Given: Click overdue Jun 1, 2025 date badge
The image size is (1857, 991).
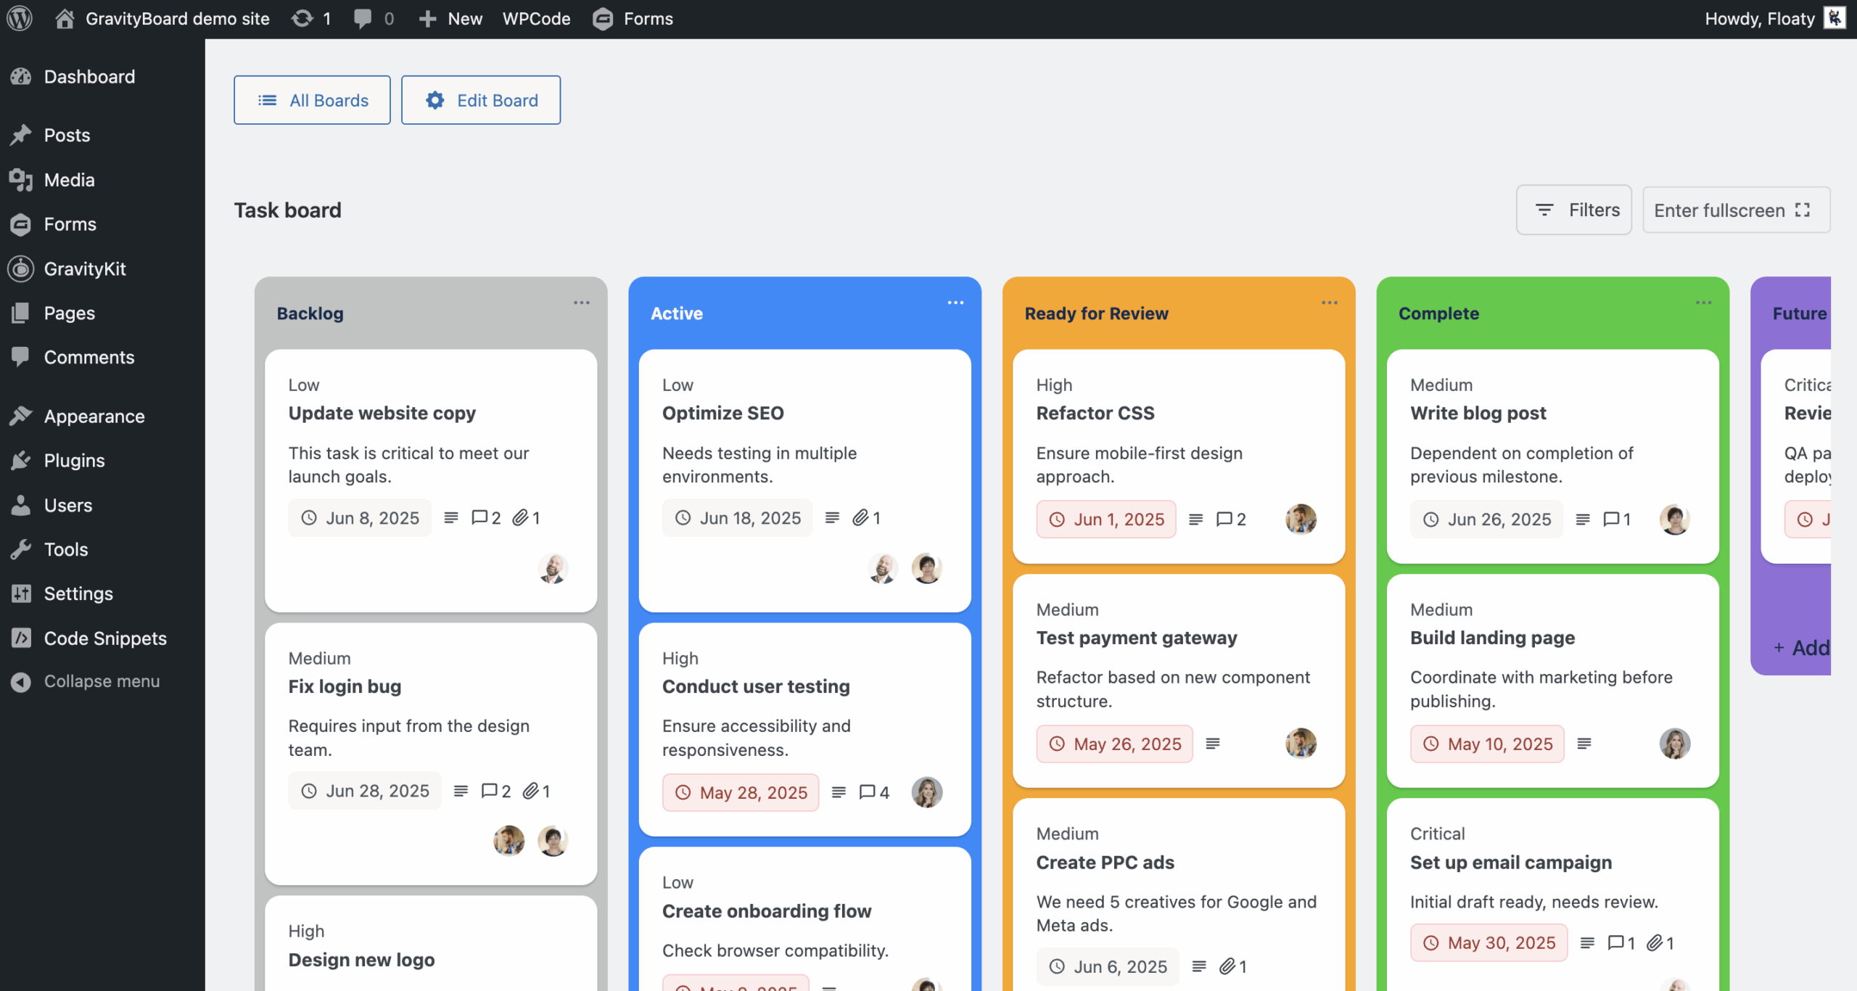Looking at the screenshot, I should click(1106, 519).
